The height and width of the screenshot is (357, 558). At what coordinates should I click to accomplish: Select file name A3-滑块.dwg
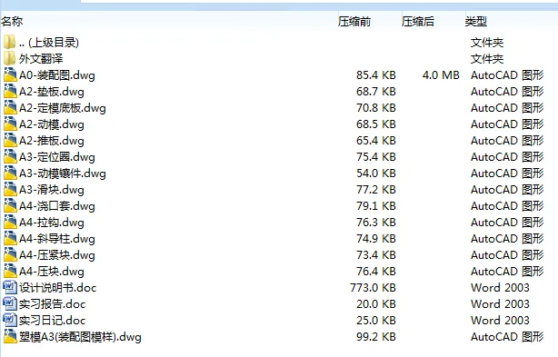(x=52, y=190)
